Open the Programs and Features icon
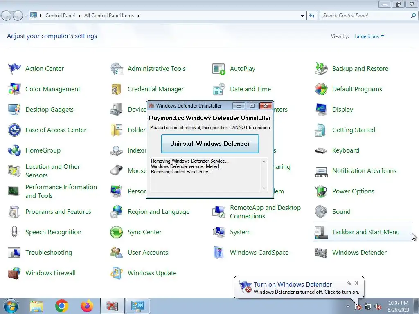Image resolution: width=419 pixels, height=314 pixels. point(14,212)
